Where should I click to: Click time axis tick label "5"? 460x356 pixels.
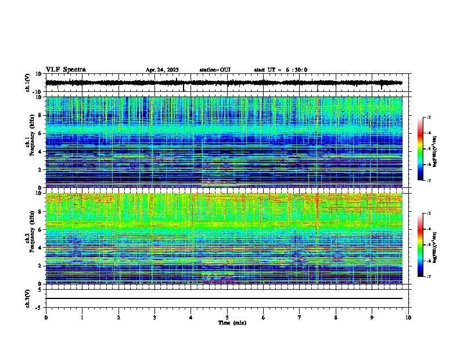pos(227,318)
